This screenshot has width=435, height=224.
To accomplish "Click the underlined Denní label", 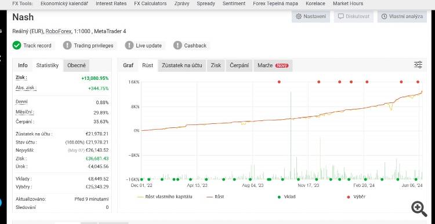I will click(21, 102).
